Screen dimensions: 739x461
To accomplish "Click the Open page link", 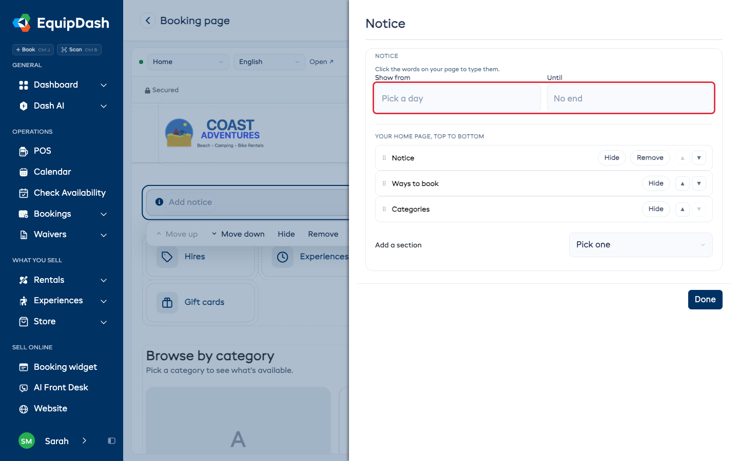I will [321, 62].
